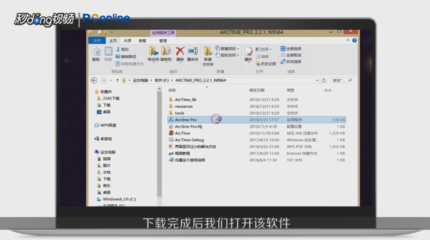Open WPS网盘 in navigation pane
430x240 pixels.
[x=106, y=125]
